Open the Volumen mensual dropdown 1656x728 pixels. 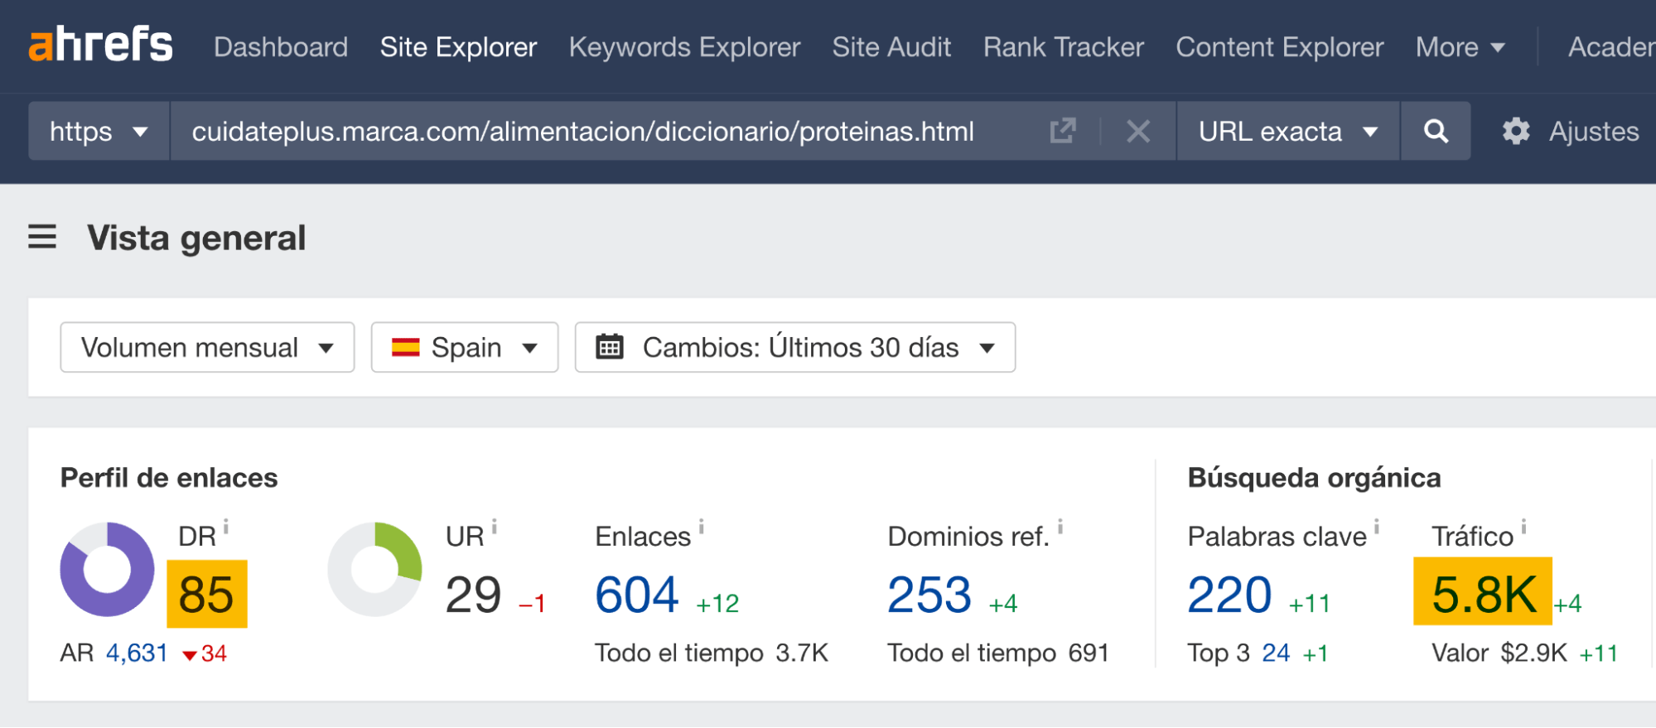[207, 347]
